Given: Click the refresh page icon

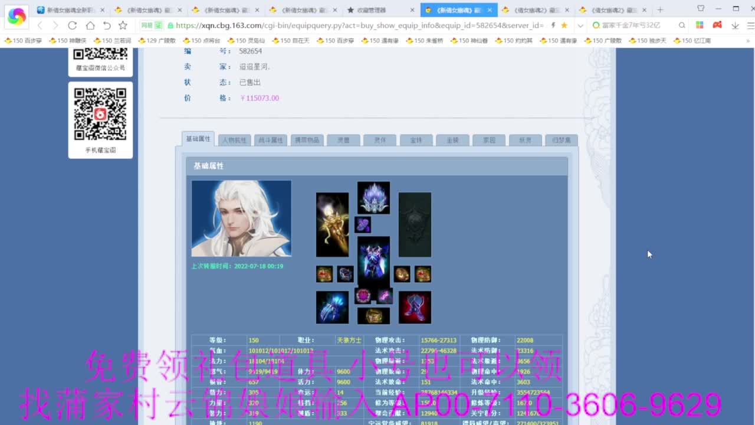Looking at the screenshot, I should point(72,27).
